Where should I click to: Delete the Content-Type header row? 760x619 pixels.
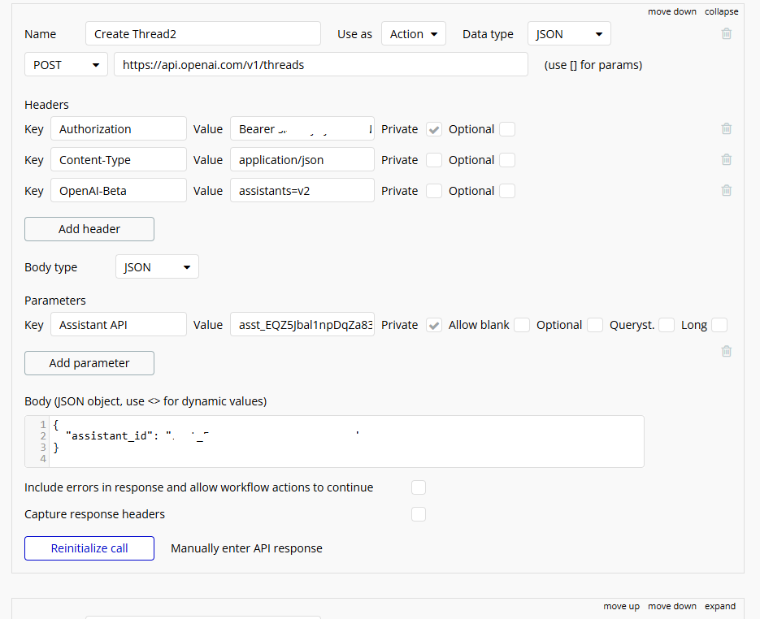(727, 159)
